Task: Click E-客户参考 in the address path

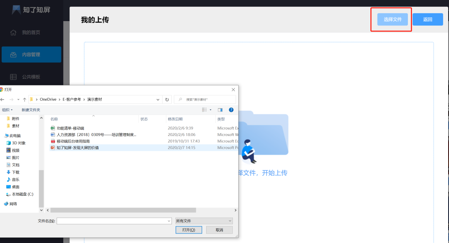Action: (x=72, y=100)
